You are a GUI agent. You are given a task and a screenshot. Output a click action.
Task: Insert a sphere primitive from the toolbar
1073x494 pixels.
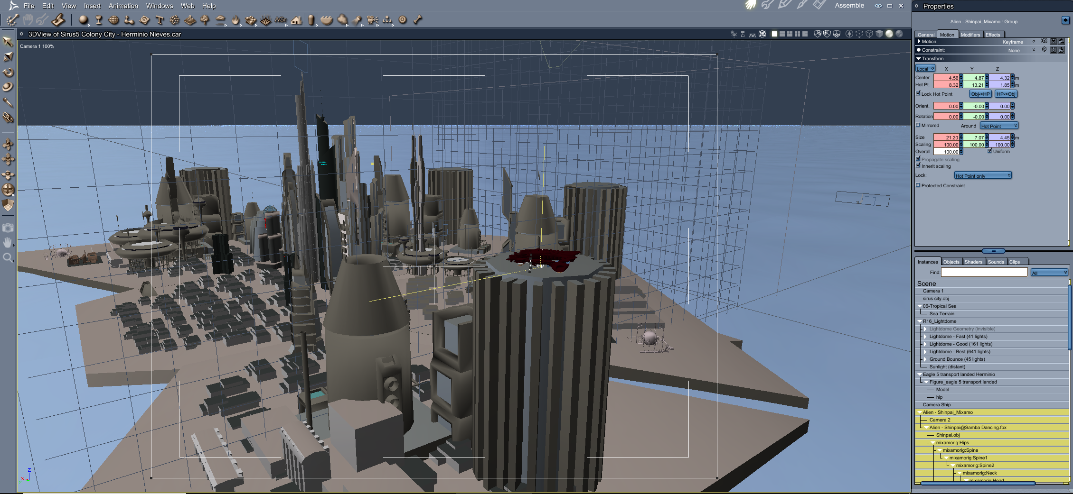tap(84, 20)
